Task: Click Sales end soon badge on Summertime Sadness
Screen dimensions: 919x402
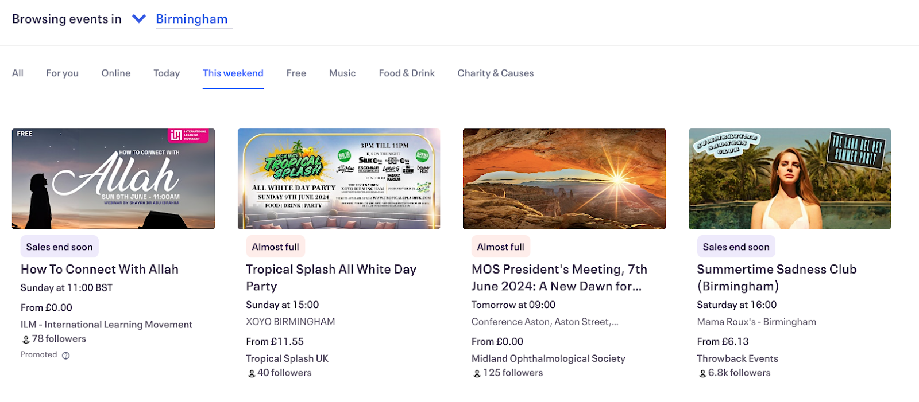Action: tap(736, 247)
